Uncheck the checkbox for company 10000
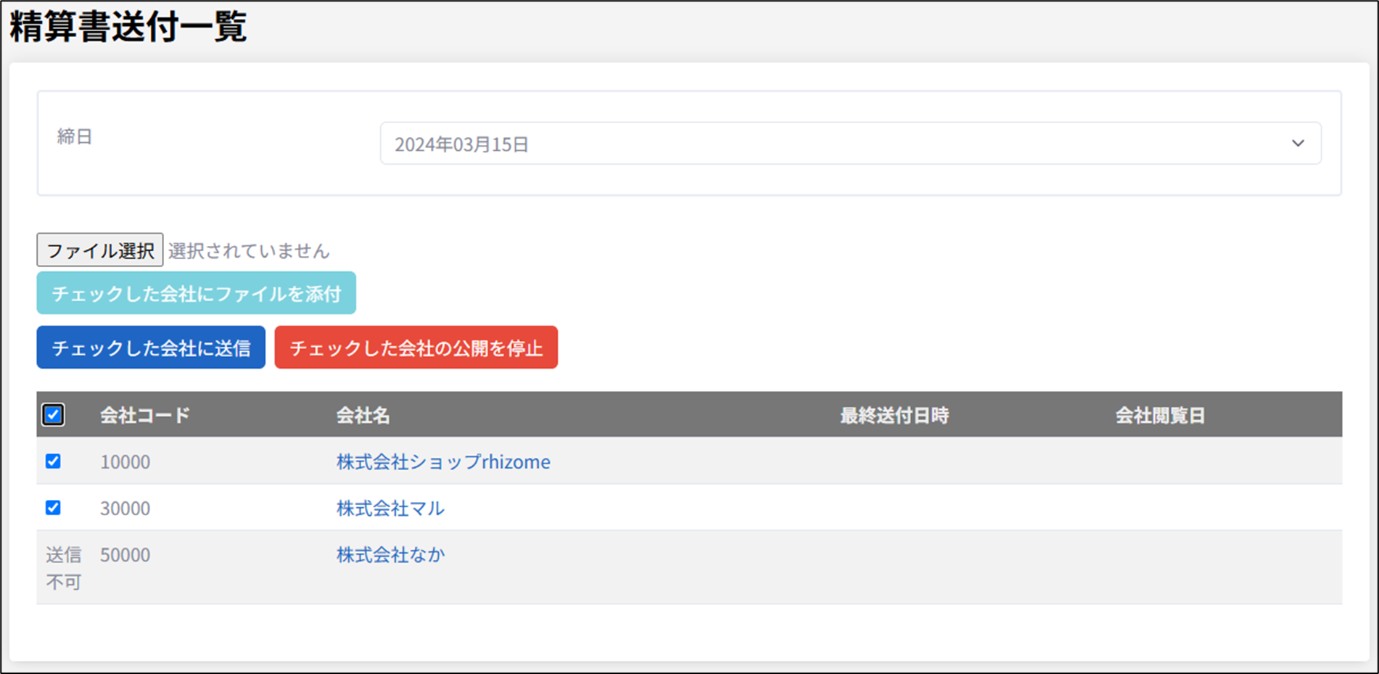 coord(53,461)
